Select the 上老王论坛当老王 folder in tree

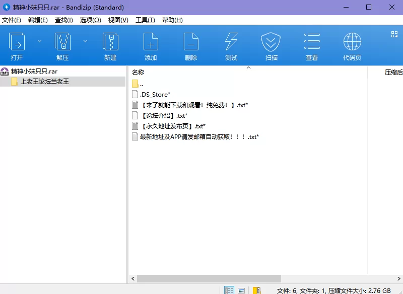pyautogui.click(x=45, y=82)
